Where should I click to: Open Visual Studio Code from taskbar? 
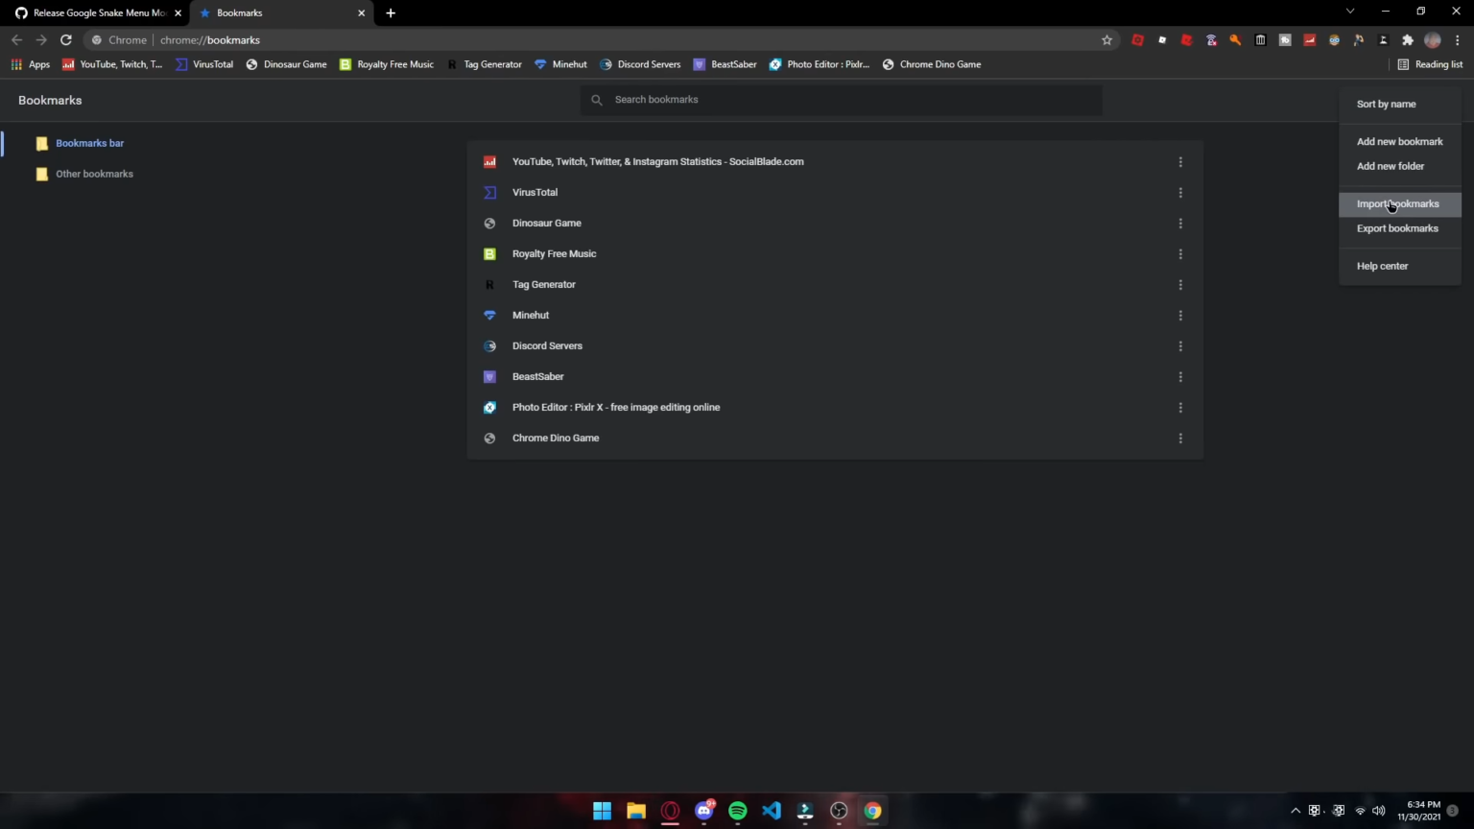pos(772,811)
